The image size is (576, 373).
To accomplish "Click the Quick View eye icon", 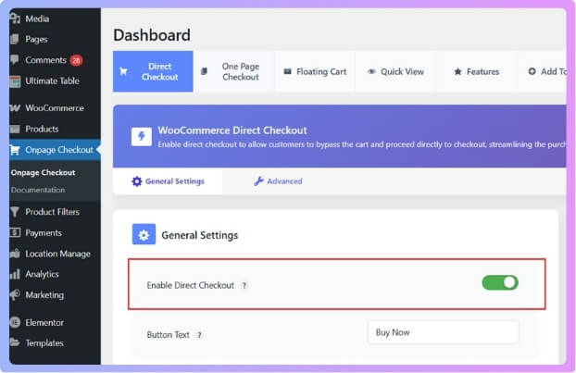I will [371, 71].
